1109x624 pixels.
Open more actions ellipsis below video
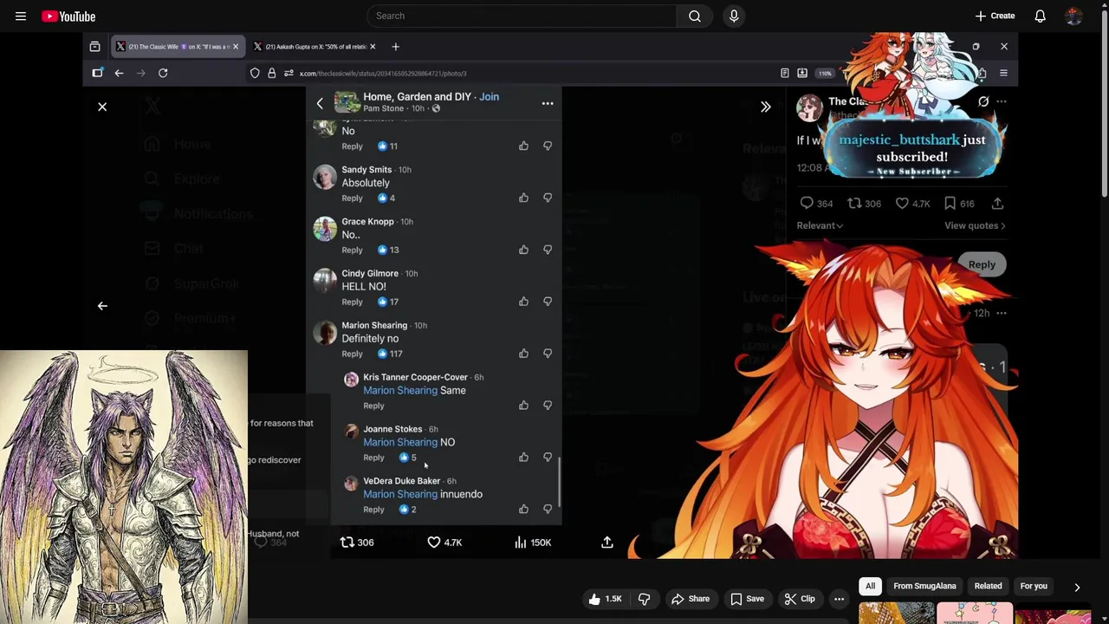(x=839, y=599)
